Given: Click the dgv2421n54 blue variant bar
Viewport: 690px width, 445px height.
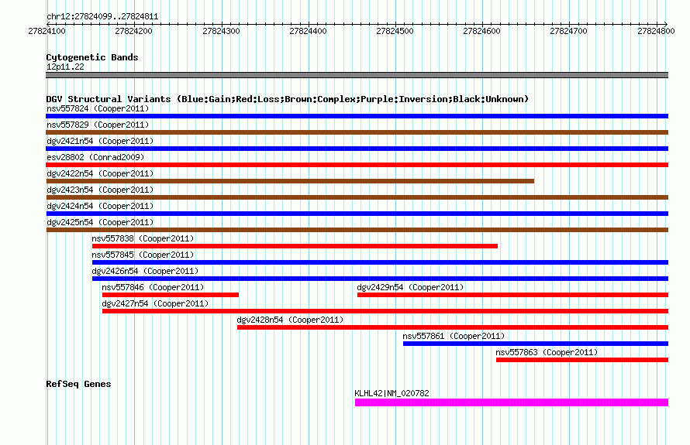Looking at the screenshot, I should click(357, 149).
